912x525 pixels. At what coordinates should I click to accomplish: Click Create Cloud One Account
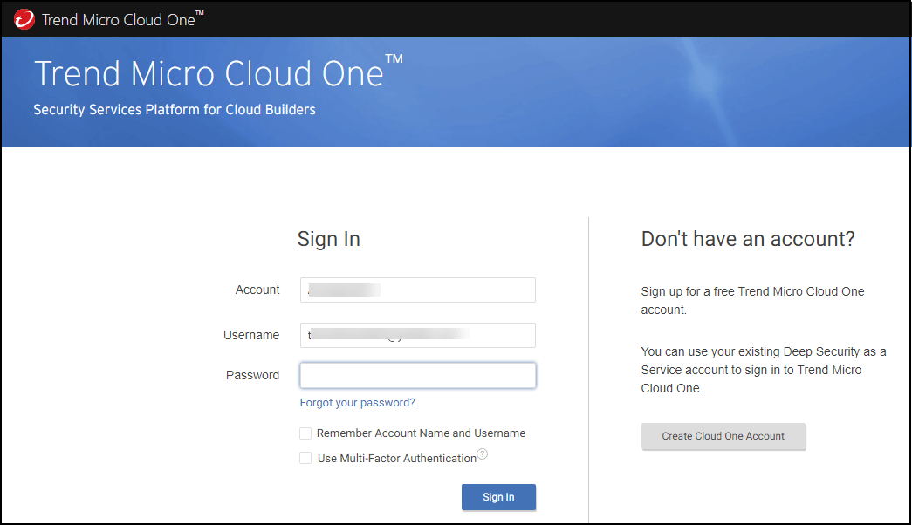[723, 436]
